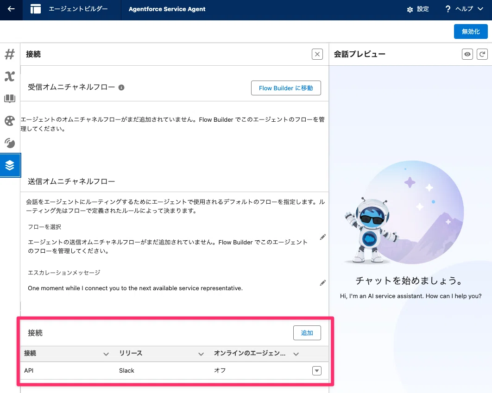Click the オフ cell in table
Viewport: 492px width, 393px height.
[220, 370]
